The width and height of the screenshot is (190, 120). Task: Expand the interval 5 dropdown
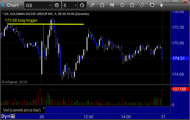[x=75, y=5]
